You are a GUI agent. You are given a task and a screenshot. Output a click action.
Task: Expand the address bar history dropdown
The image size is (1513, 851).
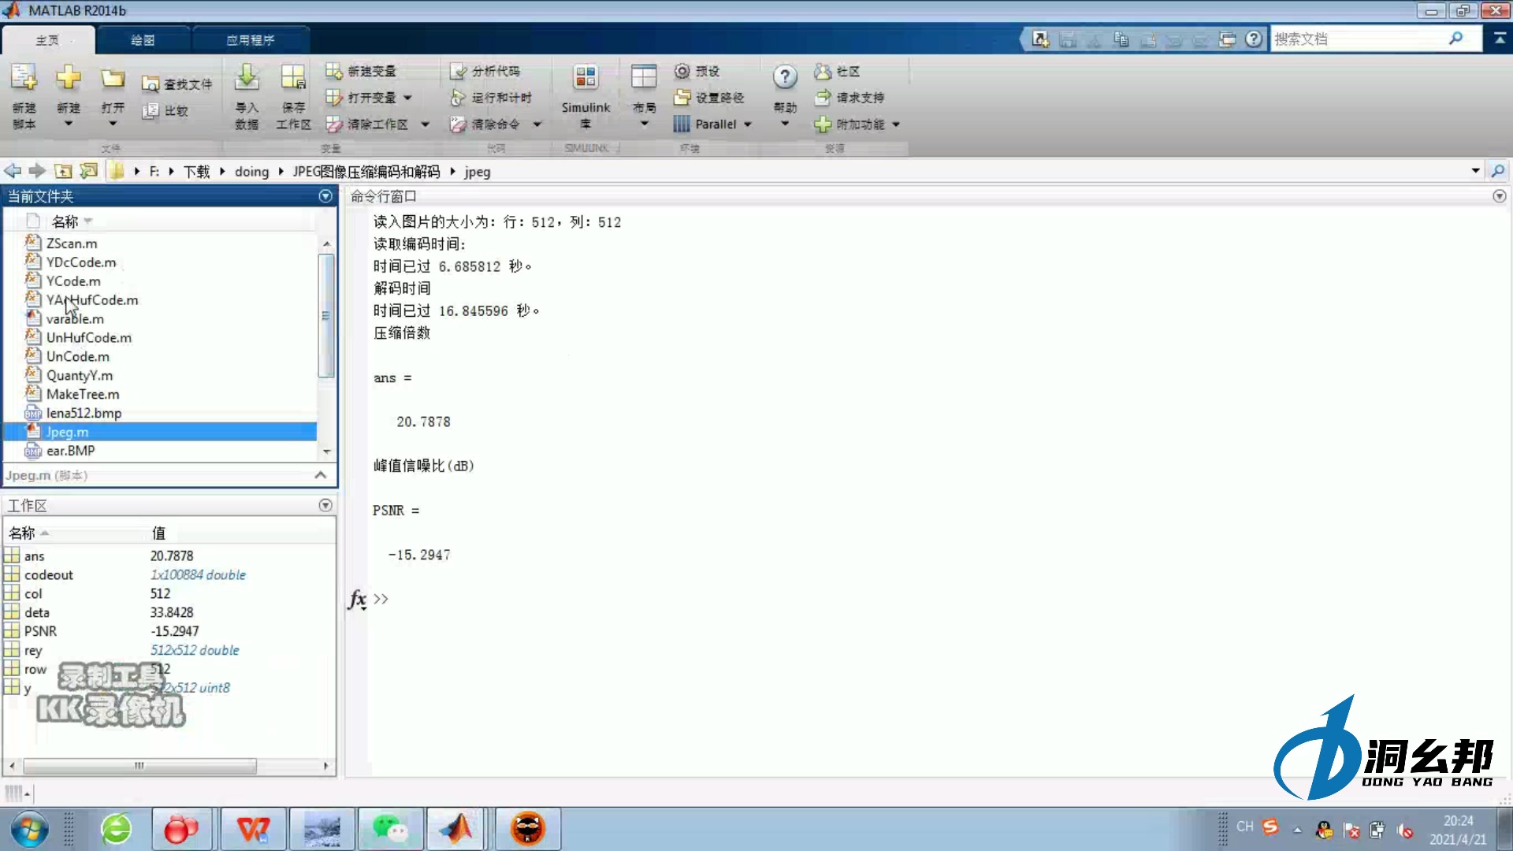click(x=1475, y=170)
